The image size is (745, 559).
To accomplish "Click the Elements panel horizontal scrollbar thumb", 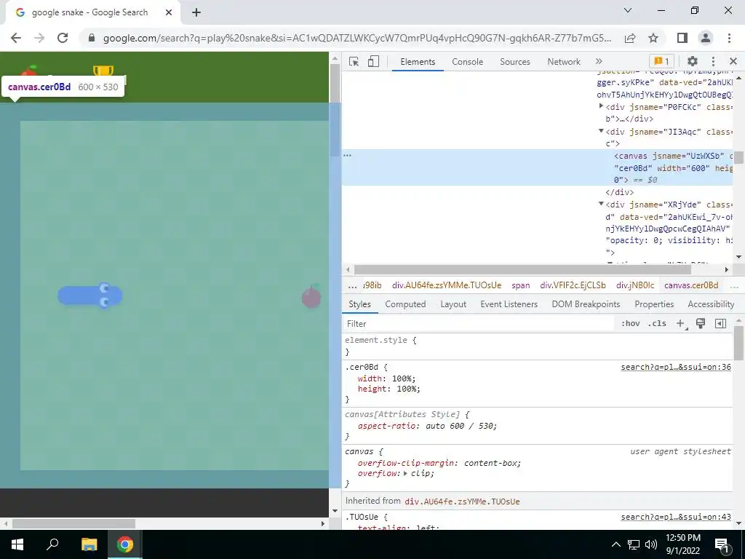I will click(522, 269).
